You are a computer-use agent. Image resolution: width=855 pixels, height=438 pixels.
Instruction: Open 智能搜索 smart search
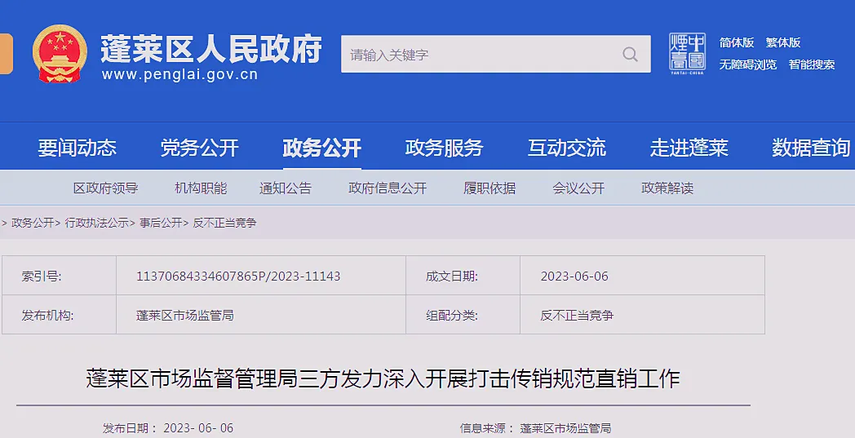[812, 64]
